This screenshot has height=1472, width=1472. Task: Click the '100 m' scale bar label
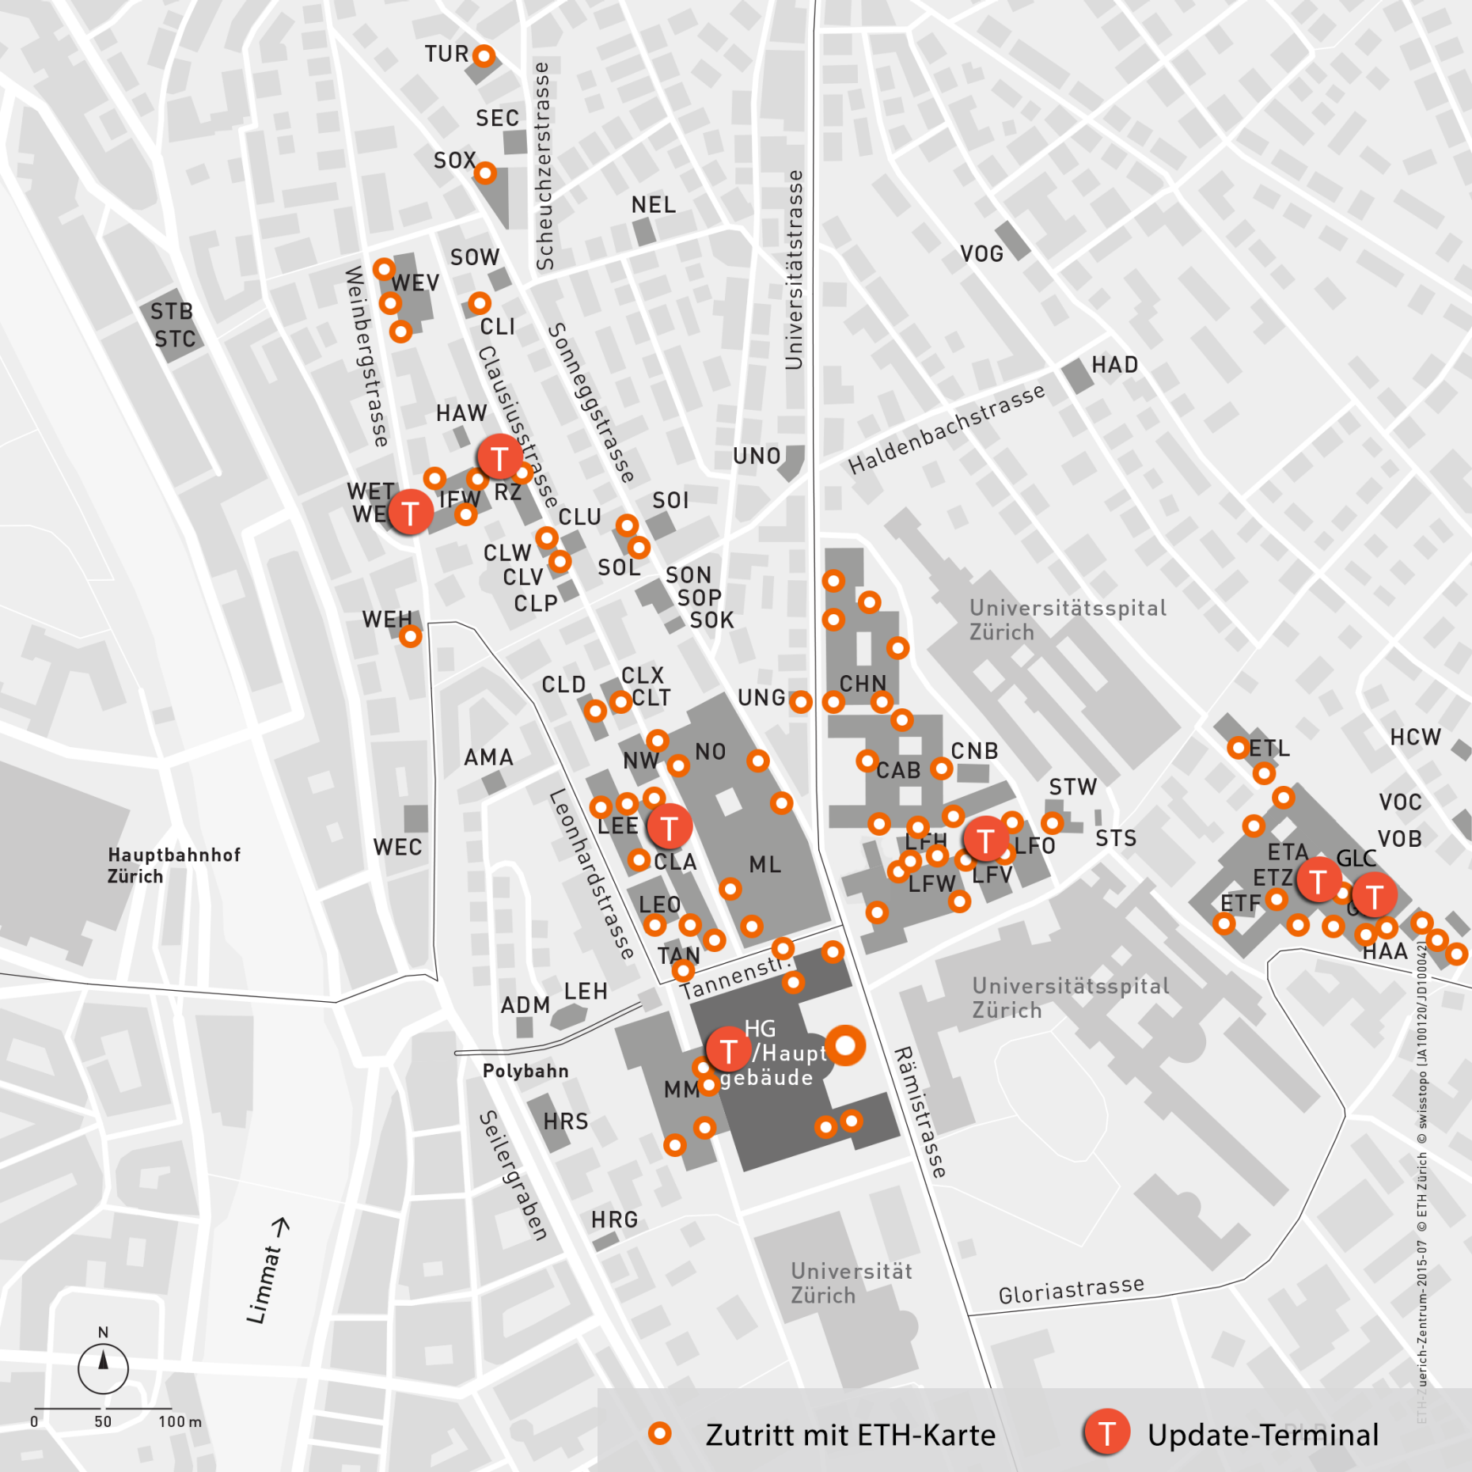pyautogui.click(x=180, y=1421)
